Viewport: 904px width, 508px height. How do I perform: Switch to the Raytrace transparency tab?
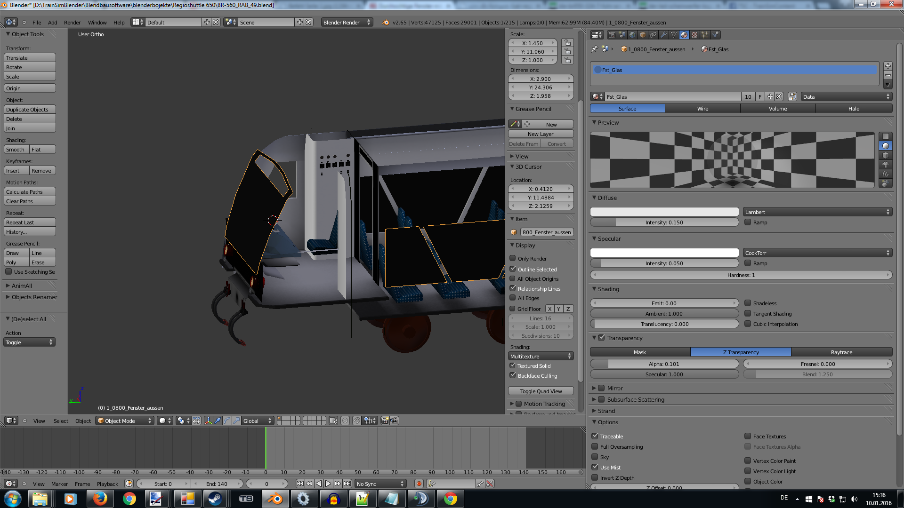(x=841, y=352)
